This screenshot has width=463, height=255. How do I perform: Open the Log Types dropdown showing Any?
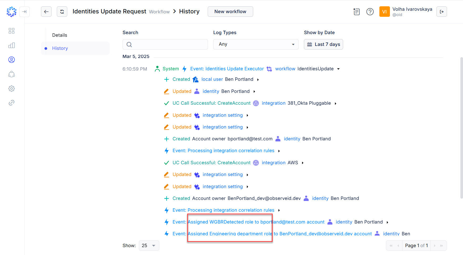(x=256, y=44)
